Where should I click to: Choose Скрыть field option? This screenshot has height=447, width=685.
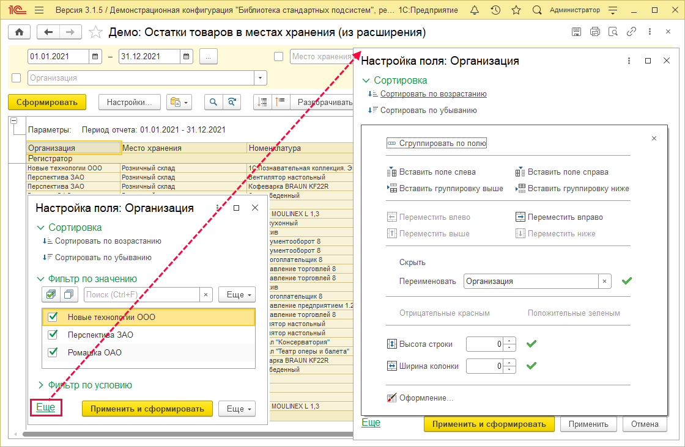(412, 263)
